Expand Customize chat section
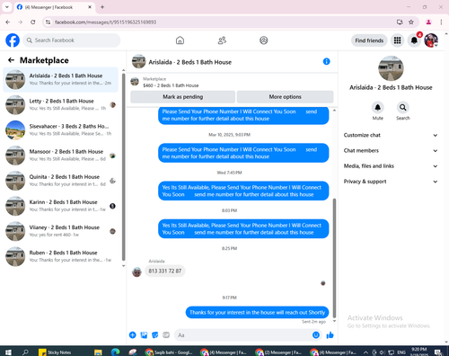Screen dimensions: 449x356 [391, 135]
